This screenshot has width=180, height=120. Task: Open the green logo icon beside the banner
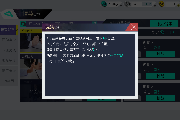point(23,24)
